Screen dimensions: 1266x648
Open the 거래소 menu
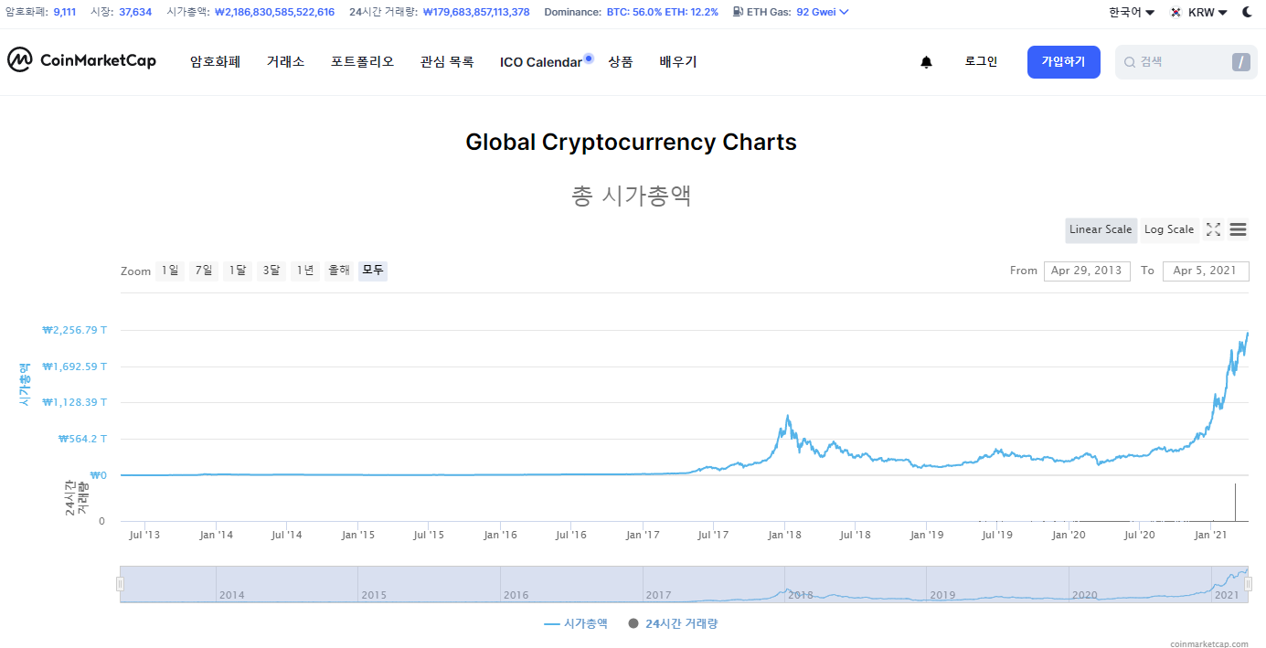[285, 61]
